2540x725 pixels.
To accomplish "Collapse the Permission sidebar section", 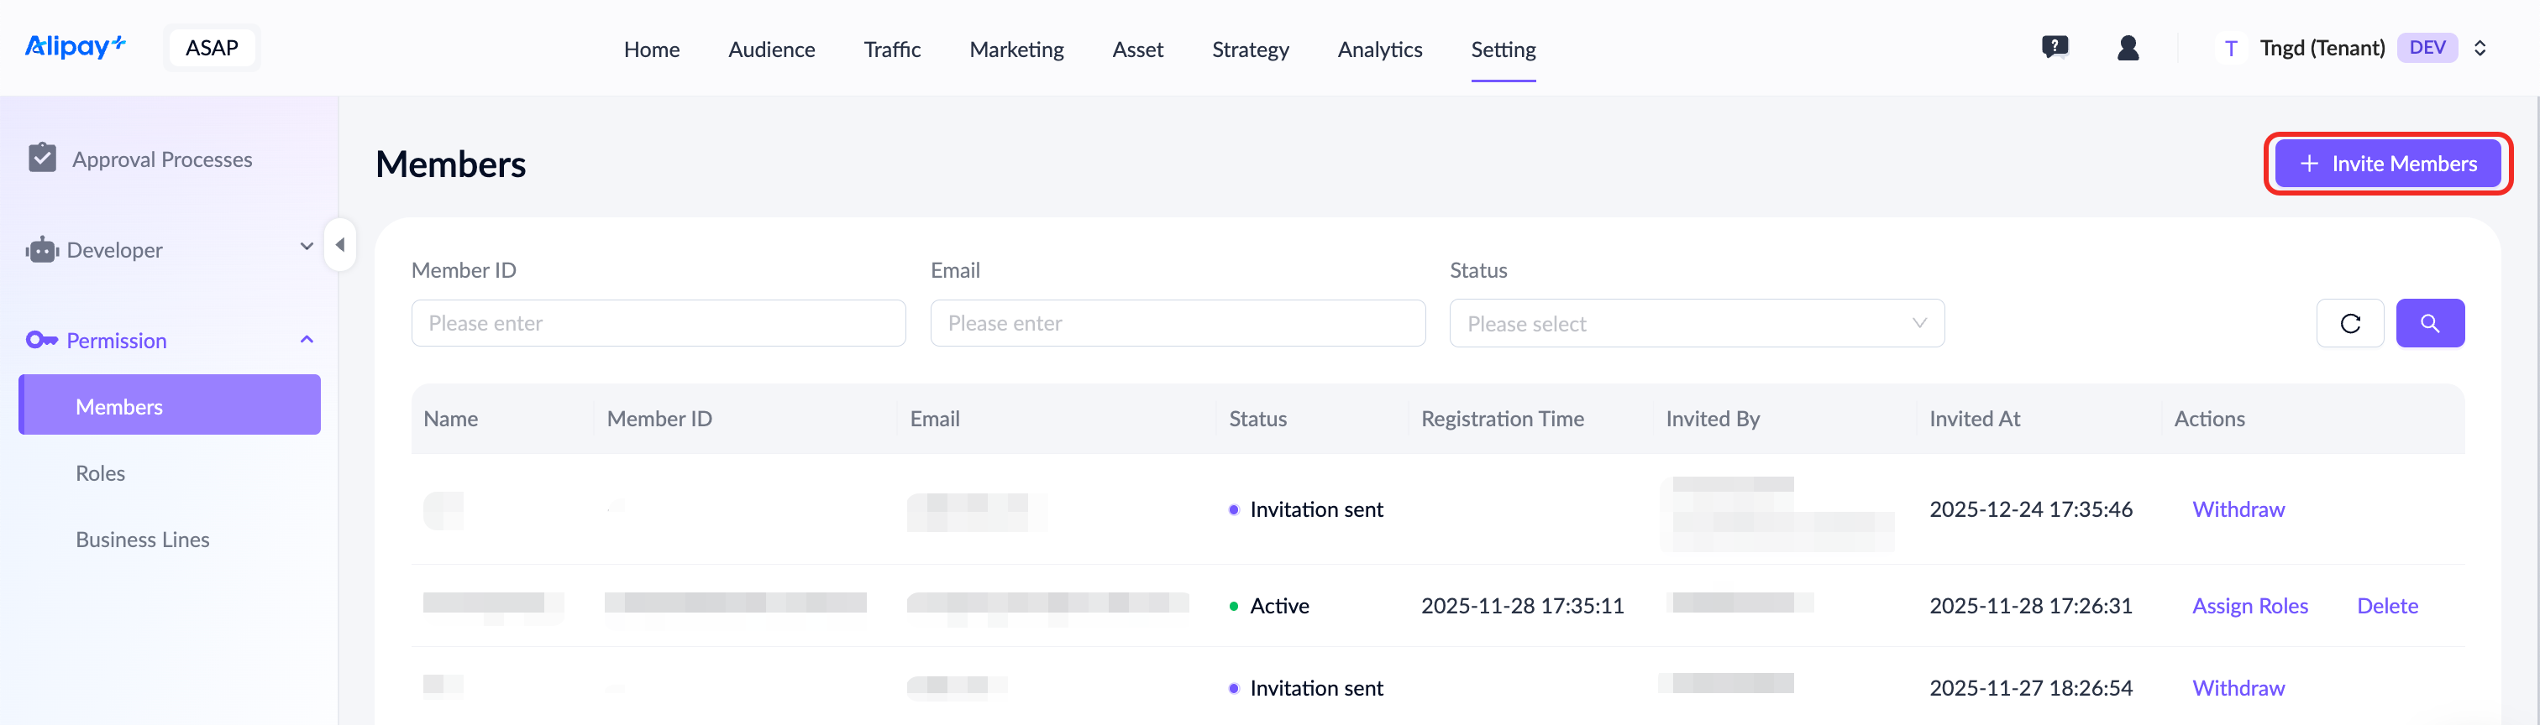I will click(x=307, y=340).
